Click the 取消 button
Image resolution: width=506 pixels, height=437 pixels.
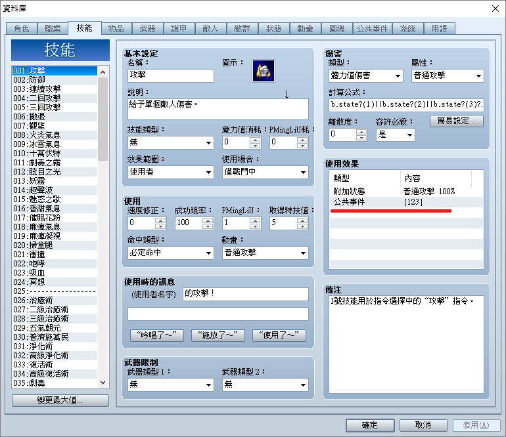tap(423, 425)
